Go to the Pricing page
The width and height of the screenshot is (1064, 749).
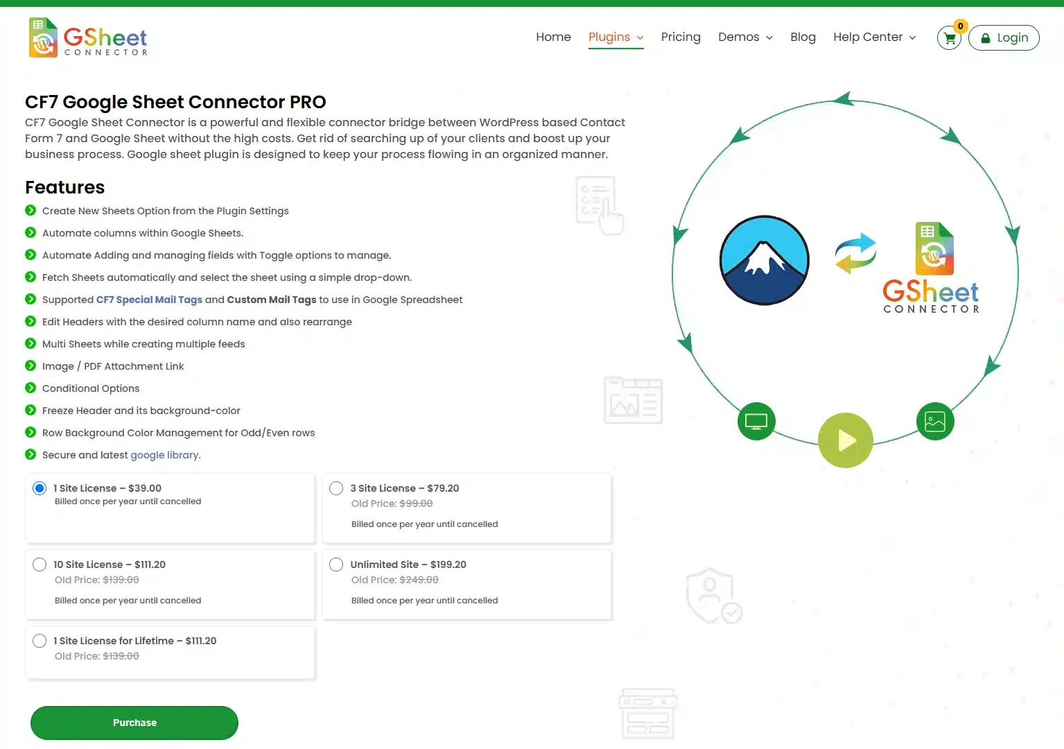680,37
